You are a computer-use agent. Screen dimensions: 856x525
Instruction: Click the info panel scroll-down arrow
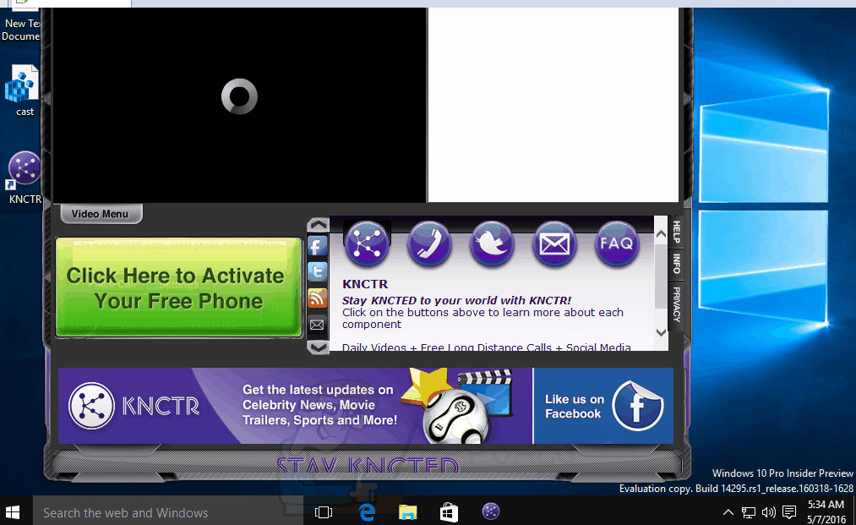661,332
